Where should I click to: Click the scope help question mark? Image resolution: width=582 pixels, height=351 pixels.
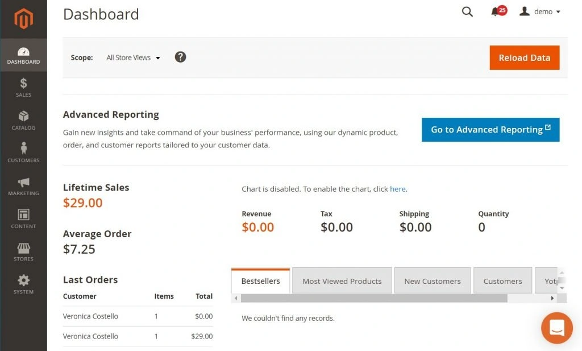[x=180, y=57]
